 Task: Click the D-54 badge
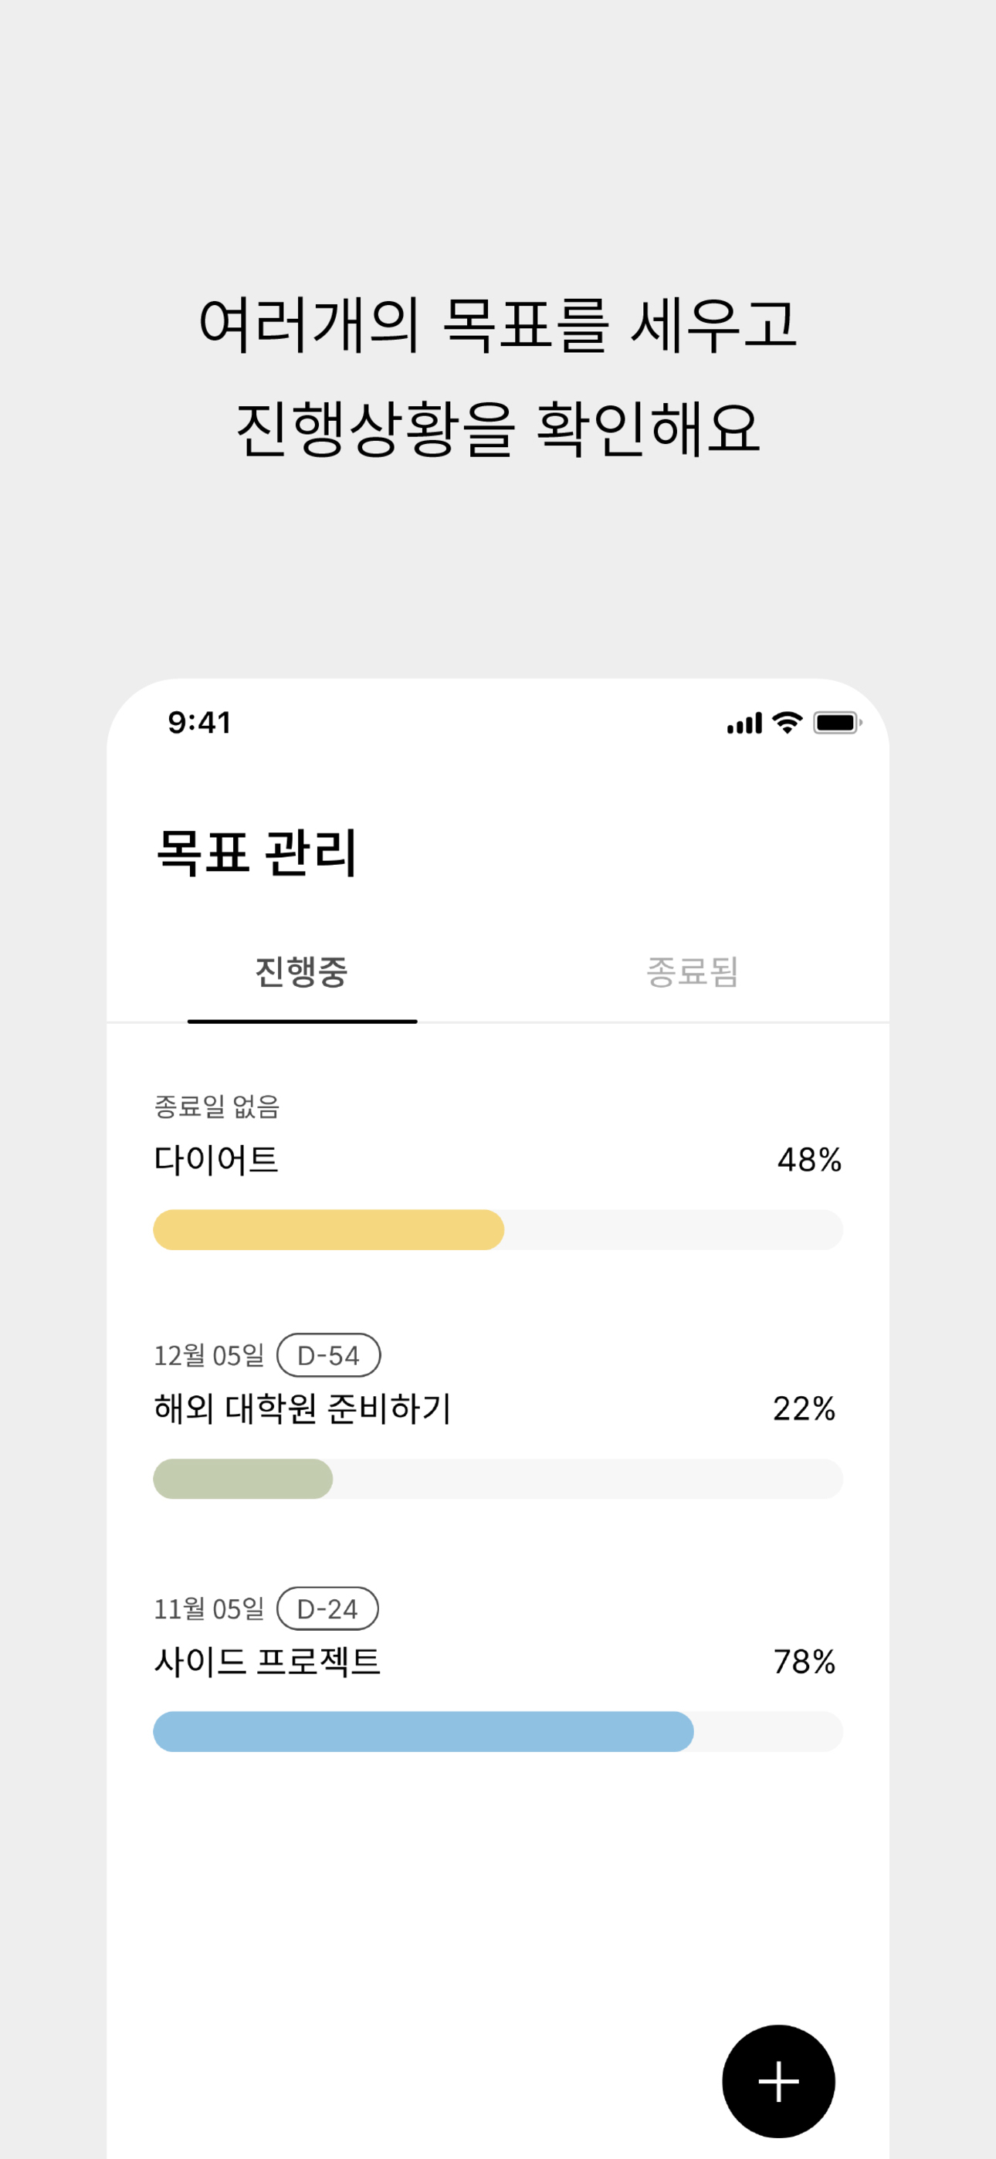pyautogui.click(x=329, y=1355)
